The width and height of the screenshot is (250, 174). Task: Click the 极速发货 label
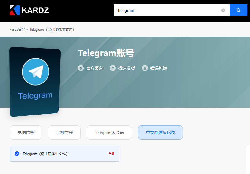point(126,68)
